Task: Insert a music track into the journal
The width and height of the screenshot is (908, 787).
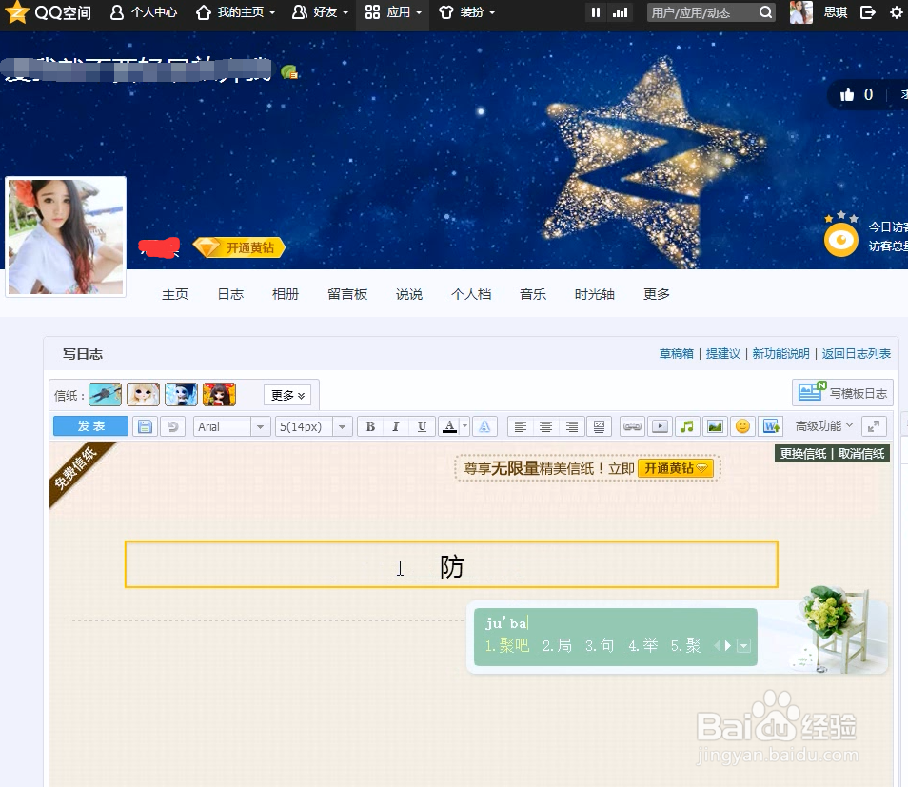Action: click(686, 426)
